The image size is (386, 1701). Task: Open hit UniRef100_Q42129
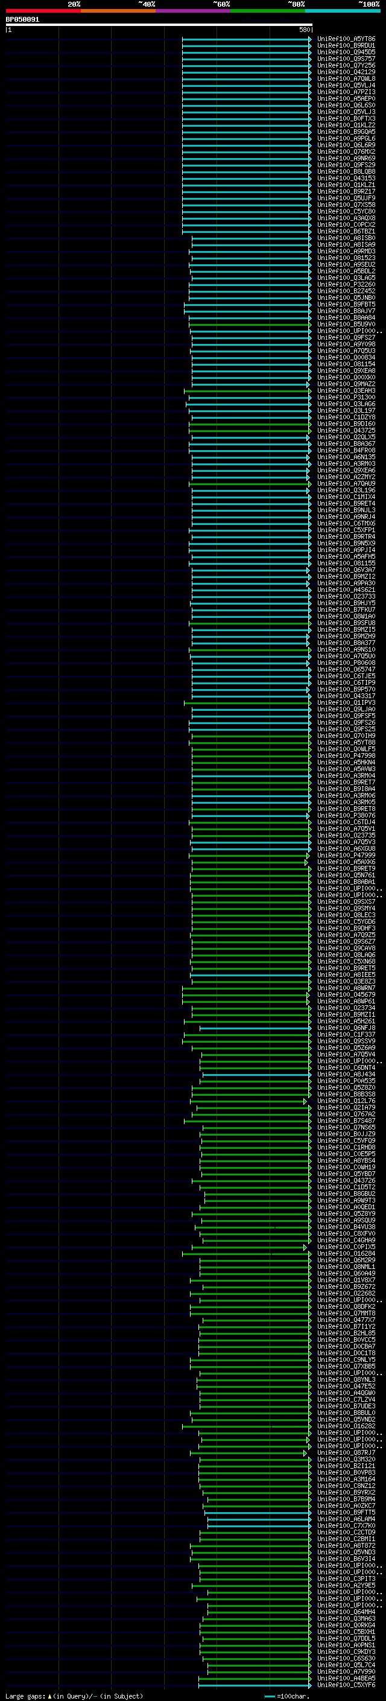346,72
